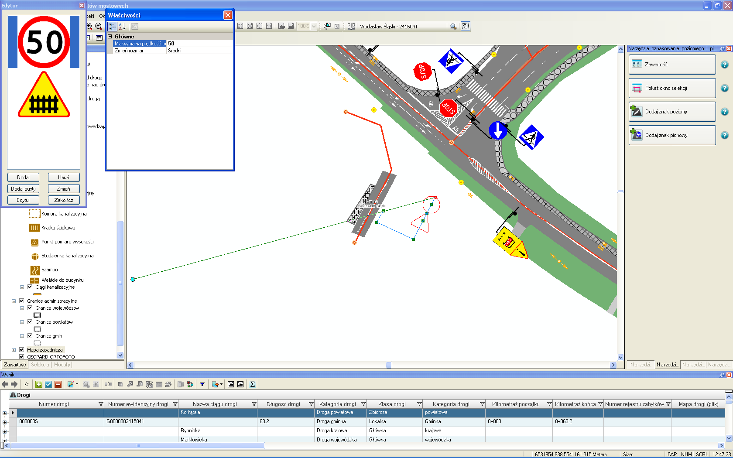The height and width of the screenshot is (458, 733).
Task: Open the Klasa drogi column filter
Action: tap(419, 404)
